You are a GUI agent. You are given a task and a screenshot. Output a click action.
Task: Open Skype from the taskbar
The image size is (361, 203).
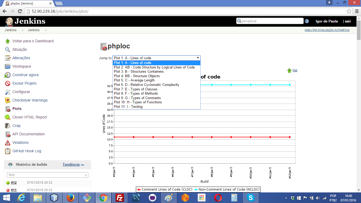251,198
